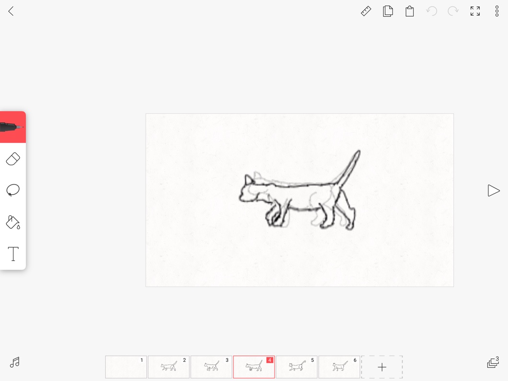Paste from clipboard icon
The width and height of the screenshot is (508, 381).
[410, 11]
